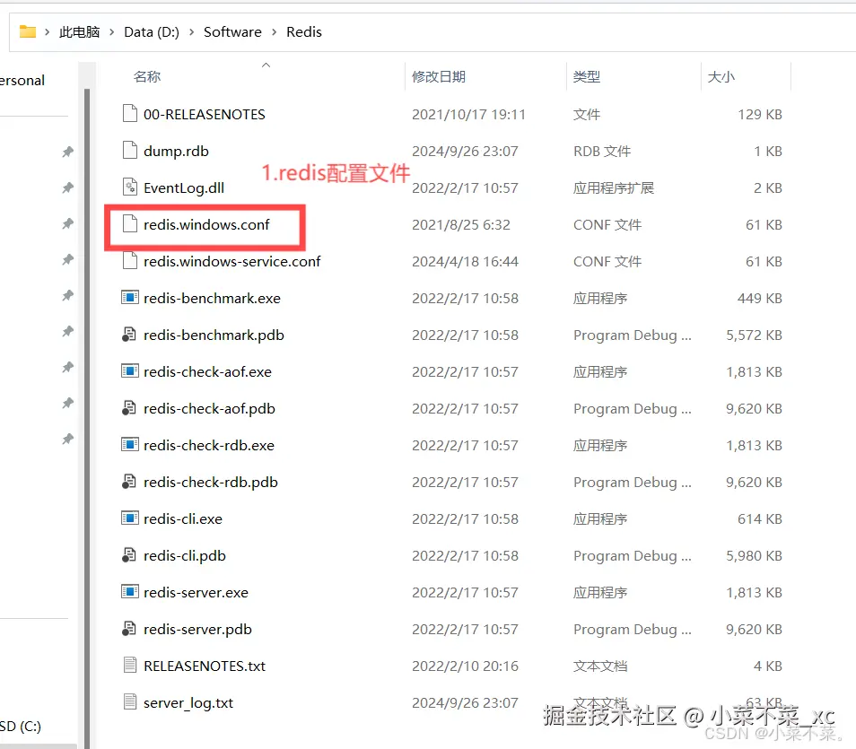Open the Personal item in navigation pane
Screen dimensions: 856x749
click(x=22, y=81)
